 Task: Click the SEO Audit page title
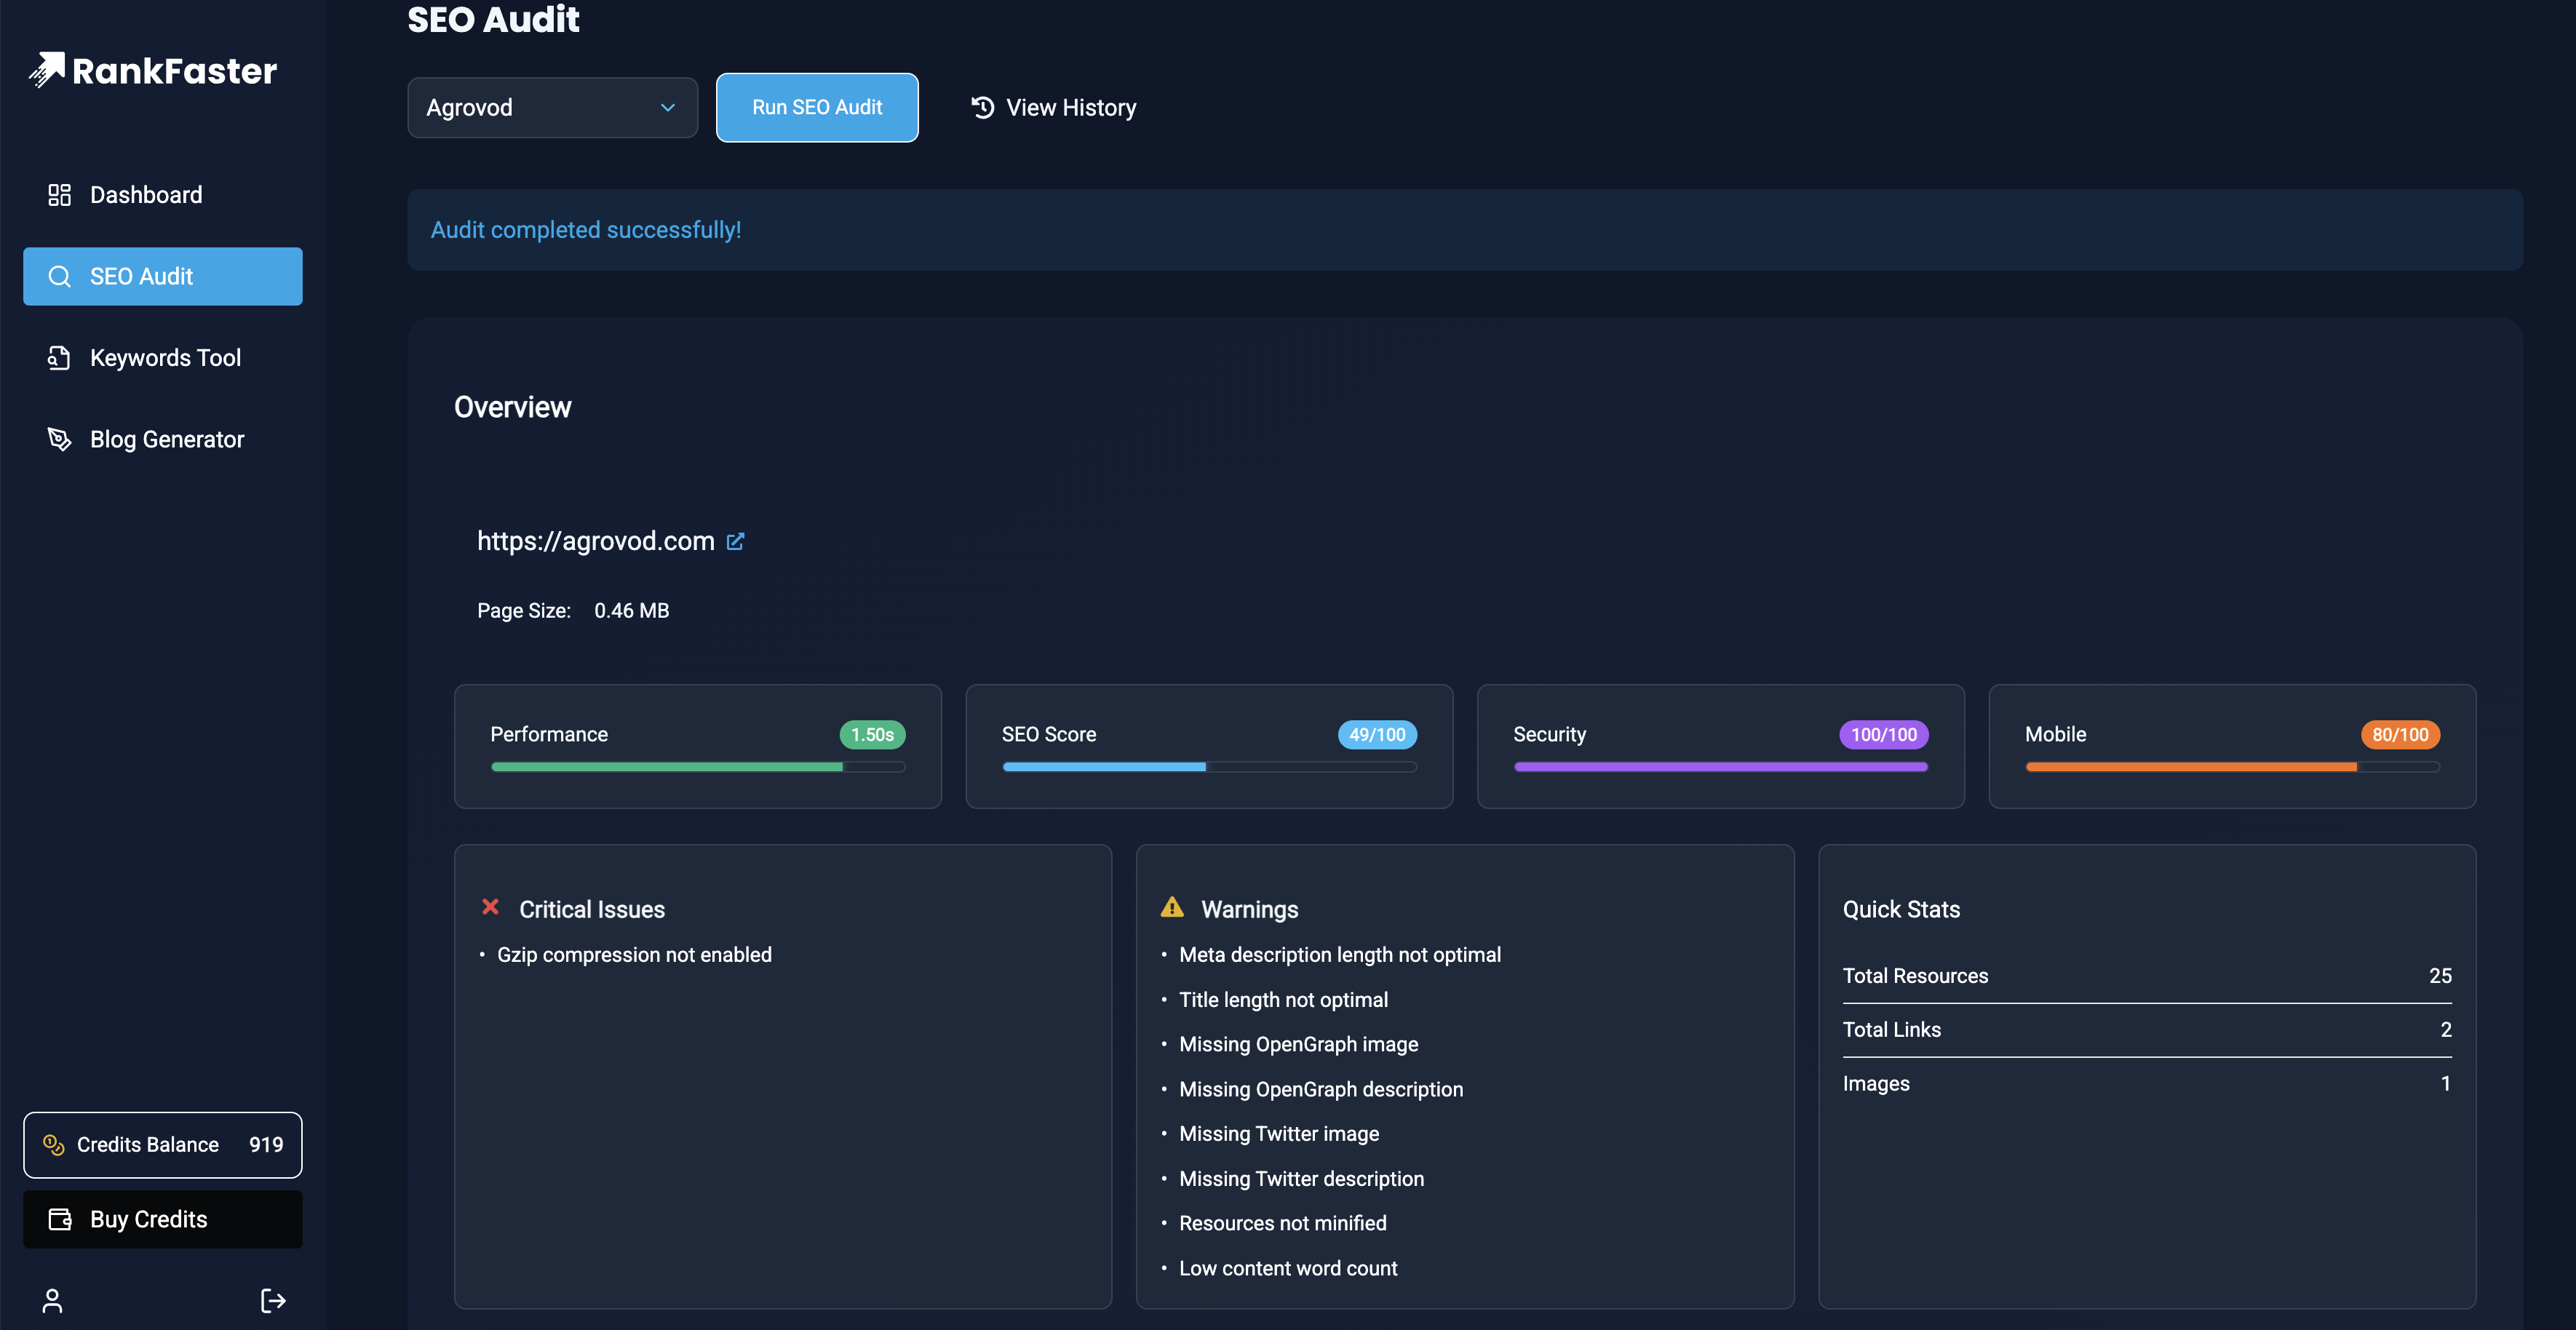click(493, 20)
